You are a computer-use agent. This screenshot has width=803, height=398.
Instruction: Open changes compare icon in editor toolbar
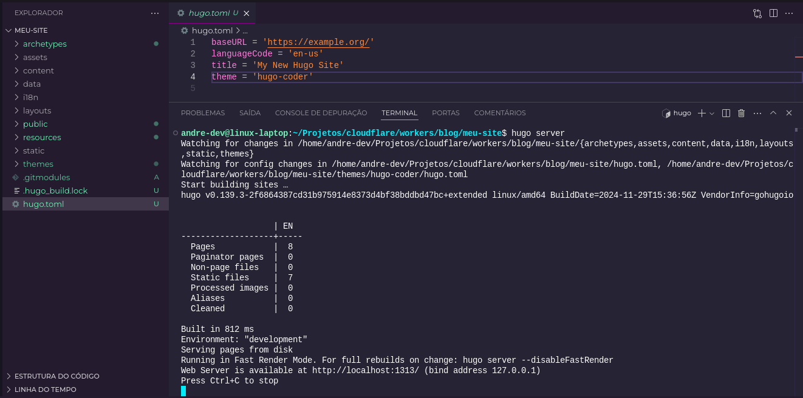click(x=757, y=13)
